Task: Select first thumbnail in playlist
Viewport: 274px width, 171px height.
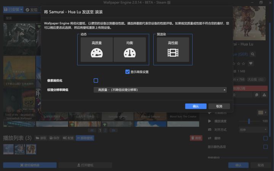Action: click(x=8, y=149)
